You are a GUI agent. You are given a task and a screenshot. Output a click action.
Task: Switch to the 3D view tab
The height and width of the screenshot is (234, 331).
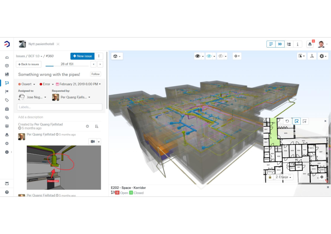[280, 44]
